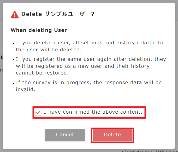Image resolution: width=178 pixels, height=152 pixels.
Task: Click 'the user will be deleted.' text line
Action: 49,50
